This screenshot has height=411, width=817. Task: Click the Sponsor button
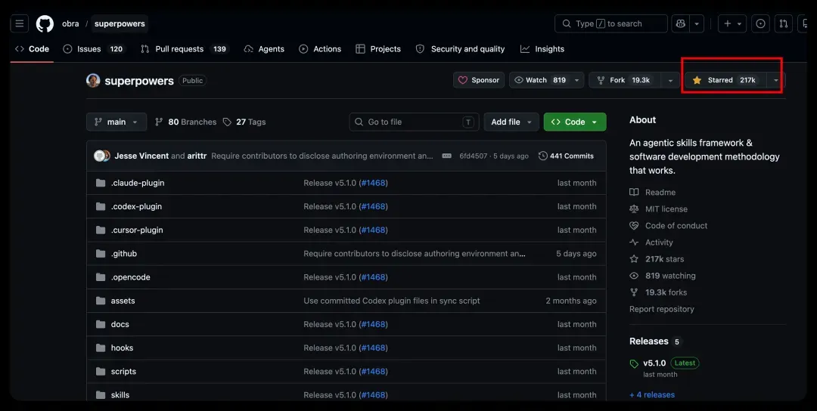click(479, 80)
